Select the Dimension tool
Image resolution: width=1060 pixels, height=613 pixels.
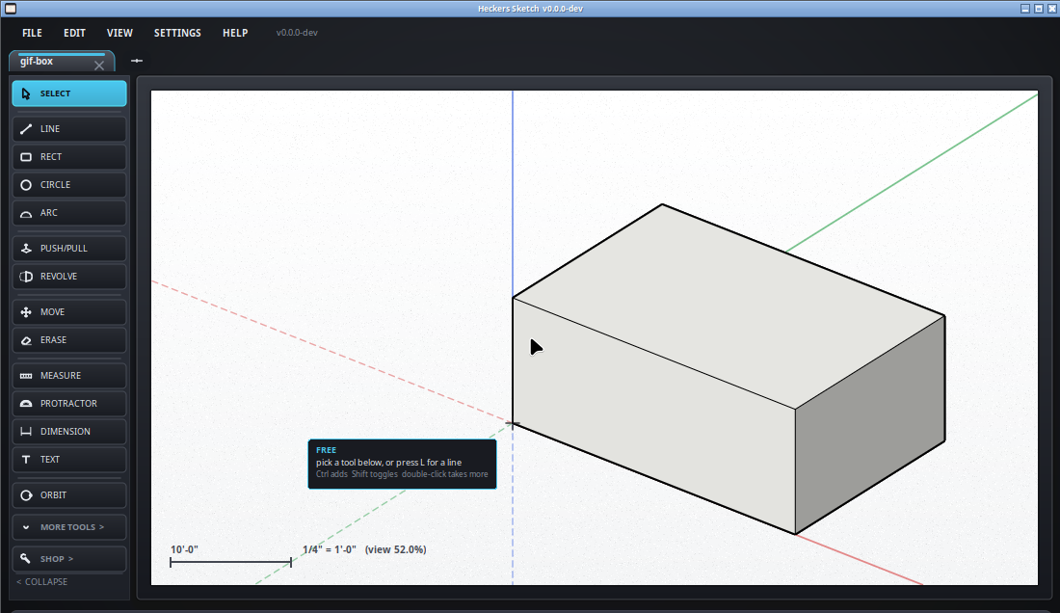(69, 431)
